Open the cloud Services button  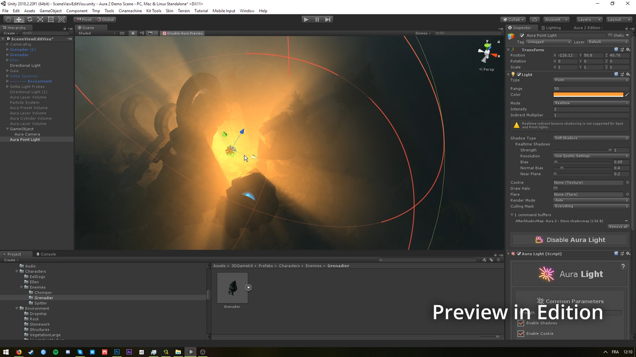point(535,19)
